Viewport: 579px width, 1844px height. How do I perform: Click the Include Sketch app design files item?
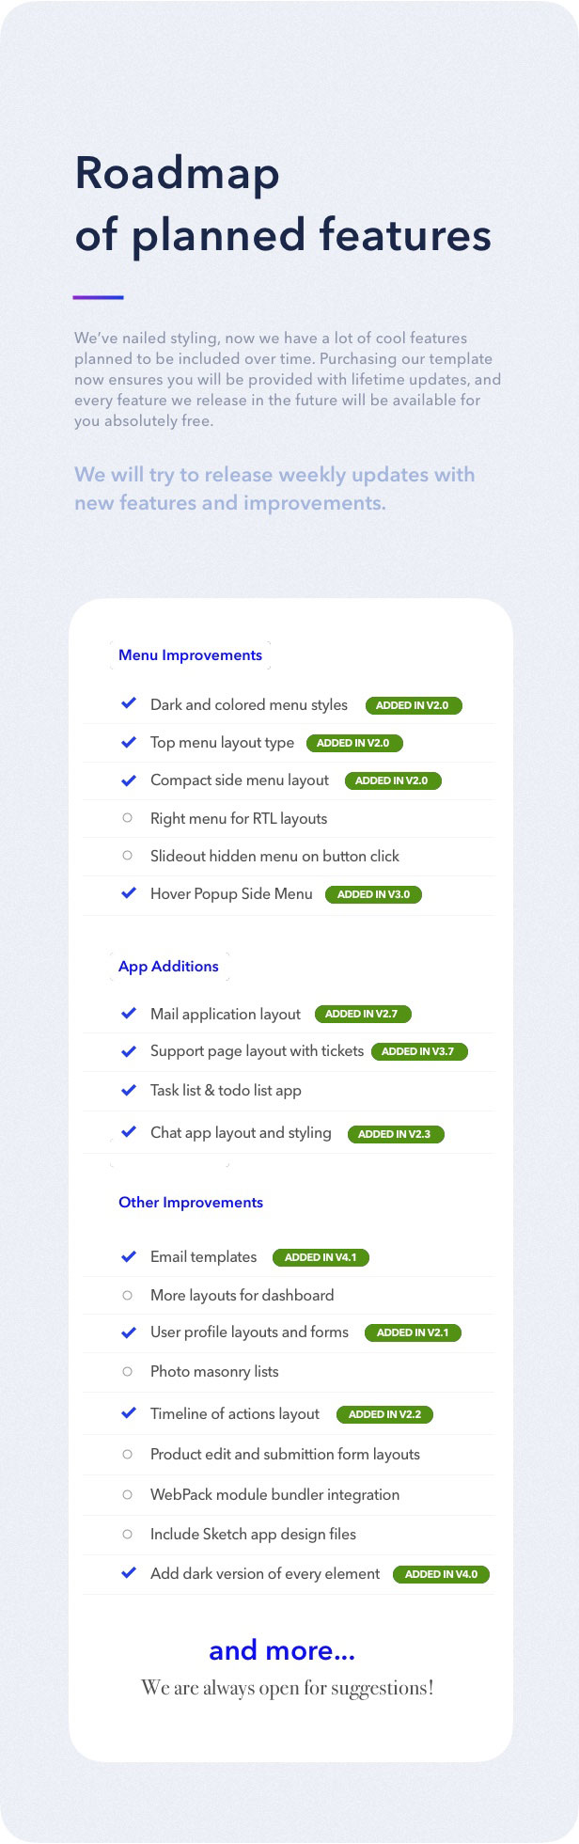coord(253,1534)
